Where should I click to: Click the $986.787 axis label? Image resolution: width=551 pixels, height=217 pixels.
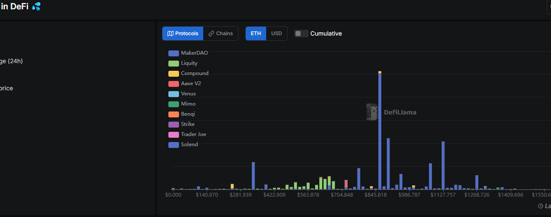(409, 195)
